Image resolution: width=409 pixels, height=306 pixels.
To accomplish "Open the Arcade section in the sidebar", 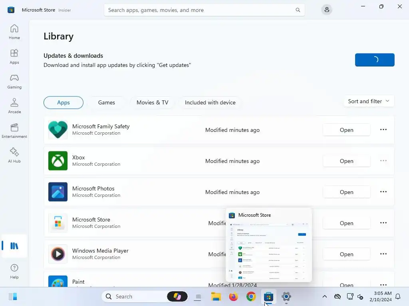I will [x=14, y=106].
